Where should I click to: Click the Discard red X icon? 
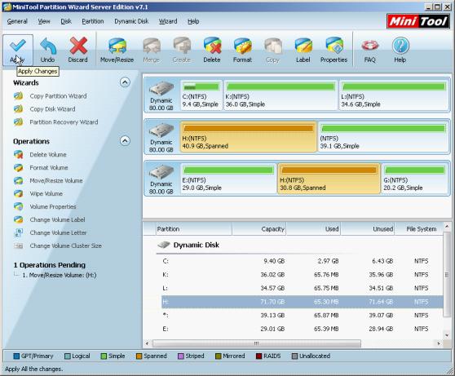(x=78, y=46)
